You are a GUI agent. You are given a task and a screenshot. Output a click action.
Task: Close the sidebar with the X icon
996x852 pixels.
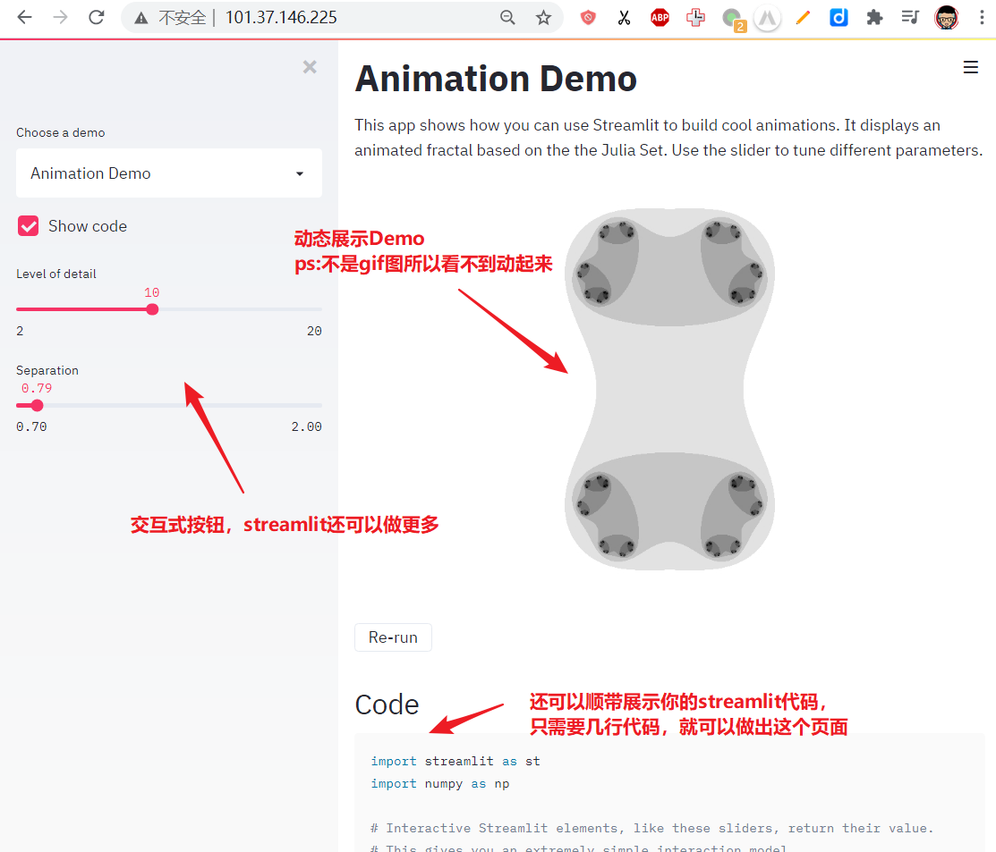tap(310, 67)
